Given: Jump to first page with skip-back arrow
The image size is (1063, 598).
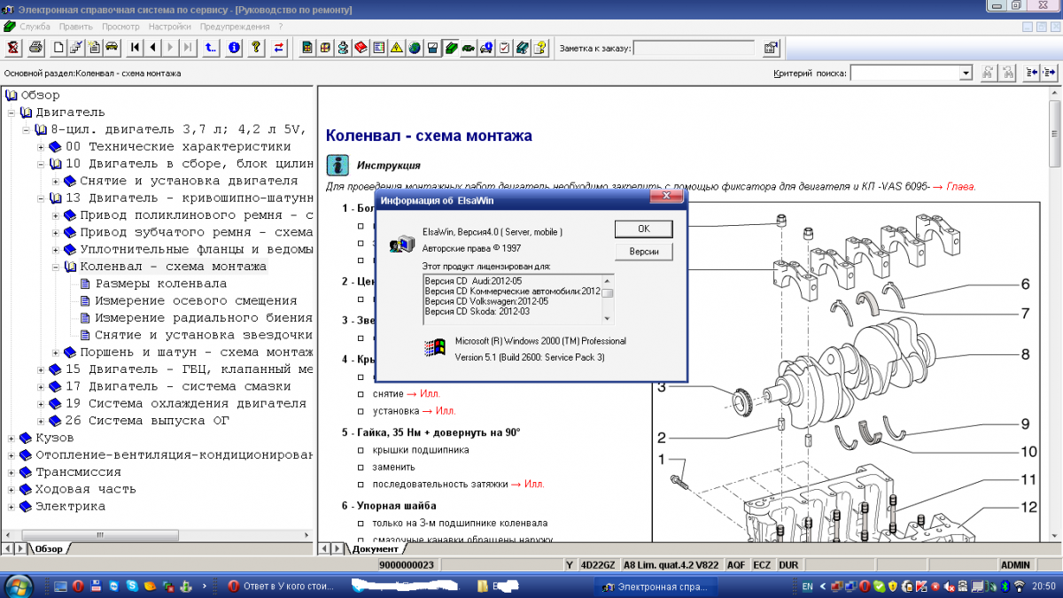Looking at the screenshot, I should (136, 47).
